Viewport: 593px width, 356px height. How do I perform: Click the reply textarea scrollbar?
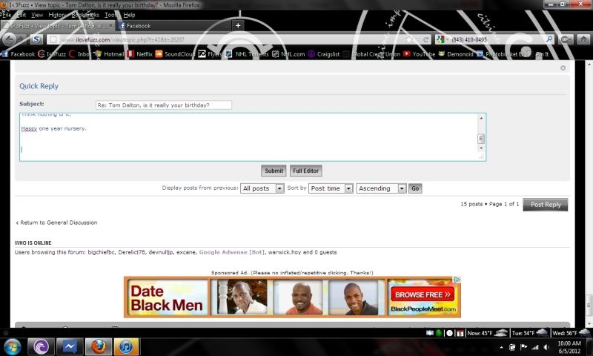481,137
